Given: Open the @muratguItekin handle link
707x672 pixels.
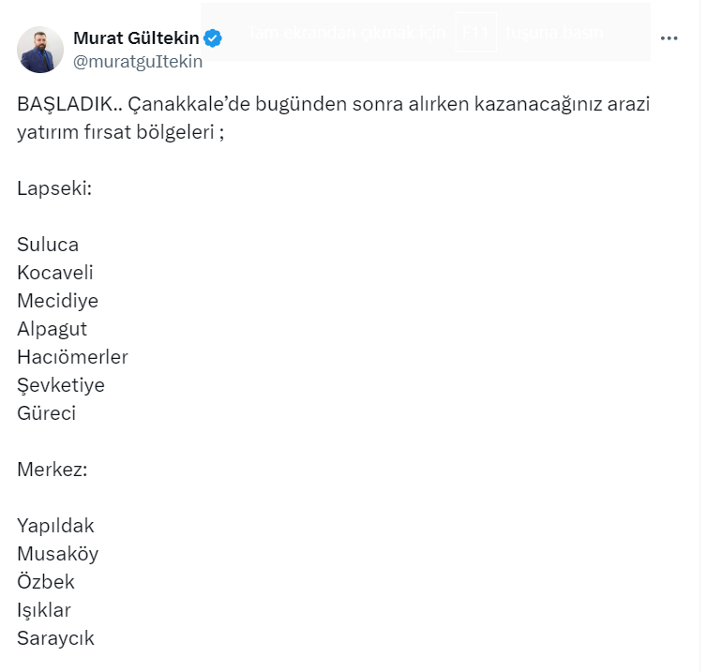Looking at the screenshot, I should [137, 61].
